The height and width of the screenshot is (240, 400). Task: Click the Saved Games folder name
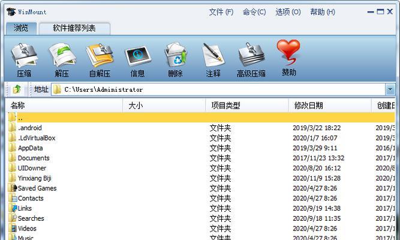point(37,188)
